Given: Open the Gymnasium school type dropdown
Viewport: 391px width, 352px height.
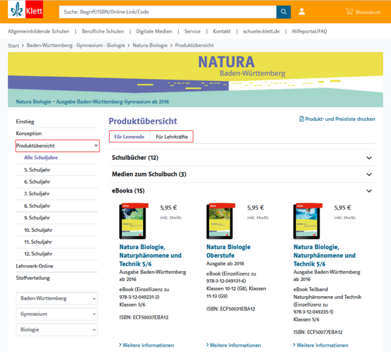Looking at the screenshot, I should tap(57, 314).
